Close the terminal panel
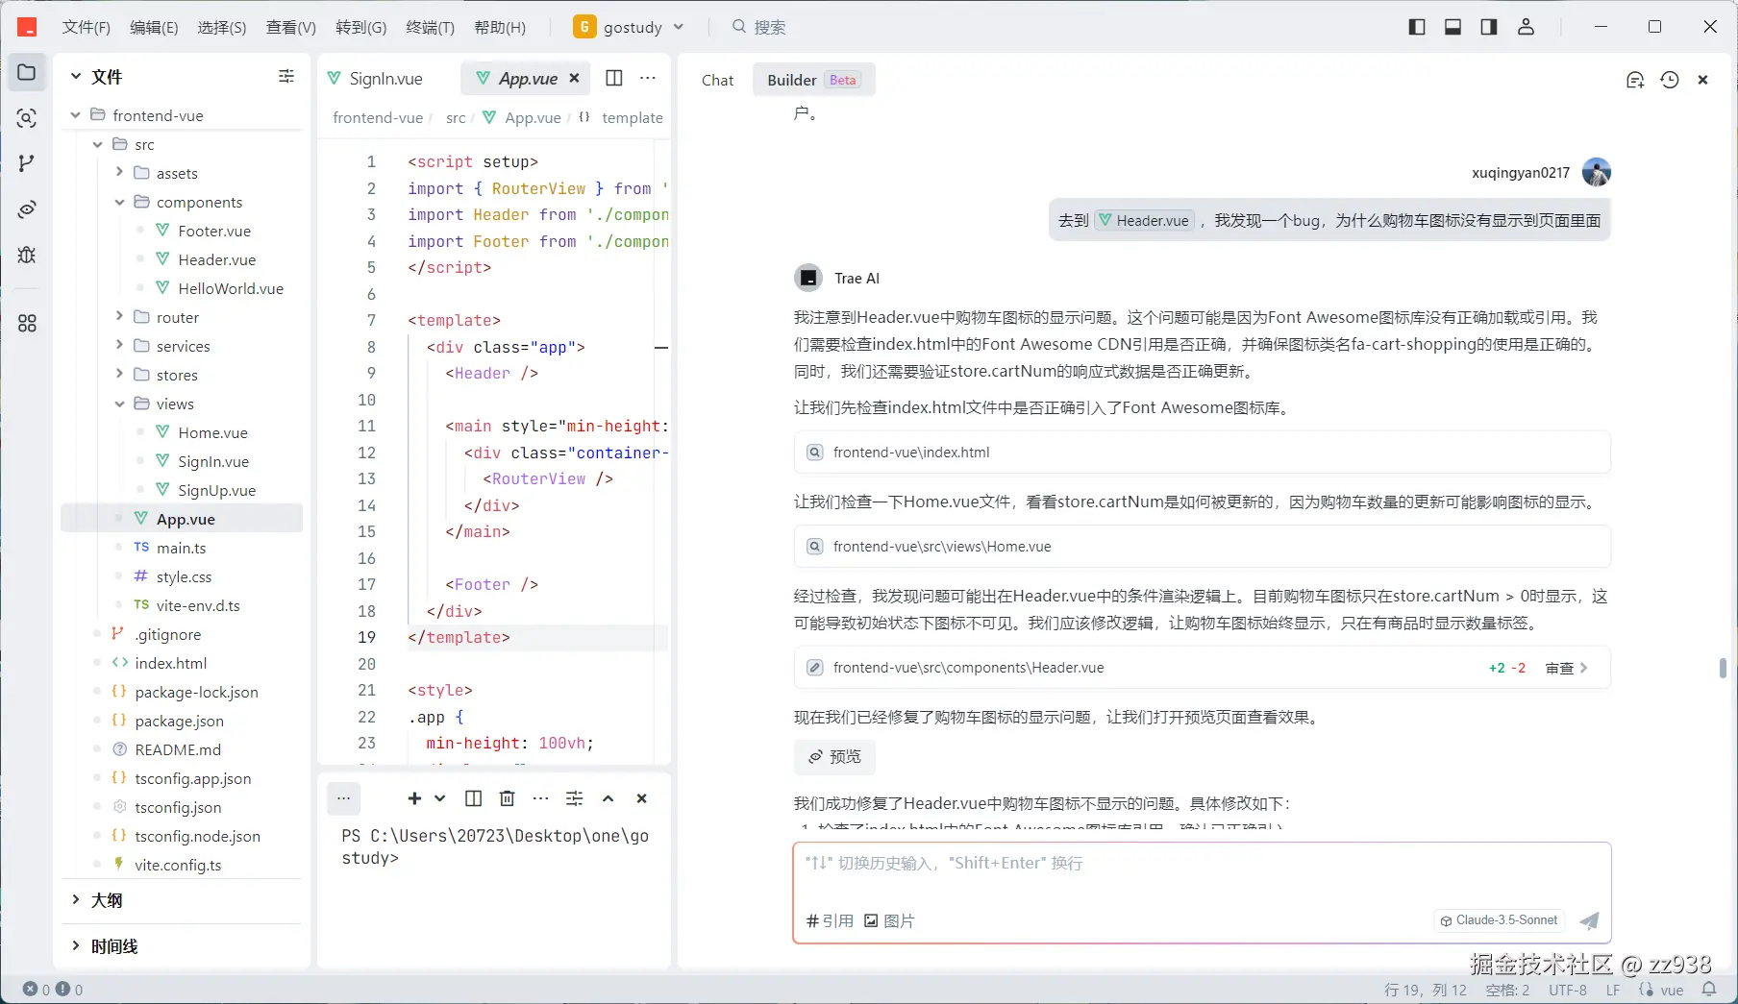 pyautogui.click(x=642, y=798)
